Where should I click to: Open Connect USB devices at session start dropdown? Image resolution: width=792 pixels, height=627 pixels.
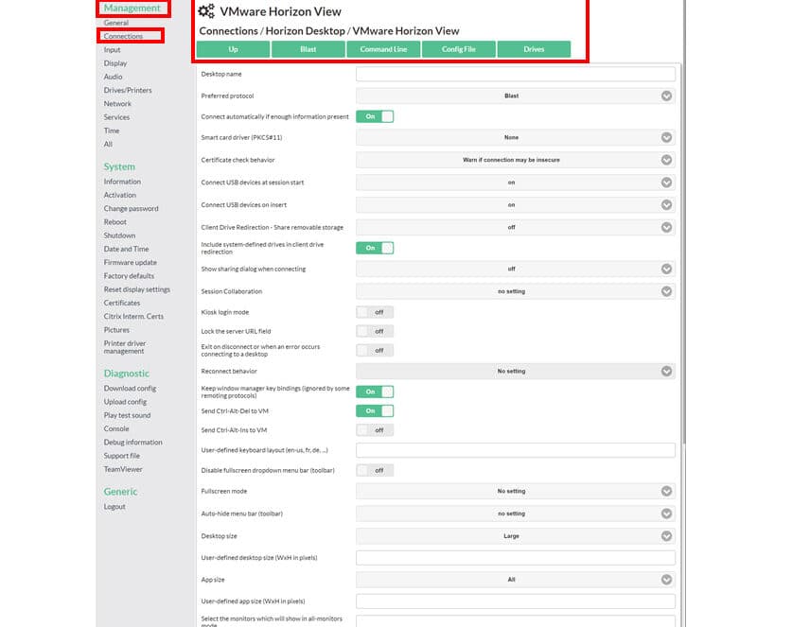tap(515, 183)
